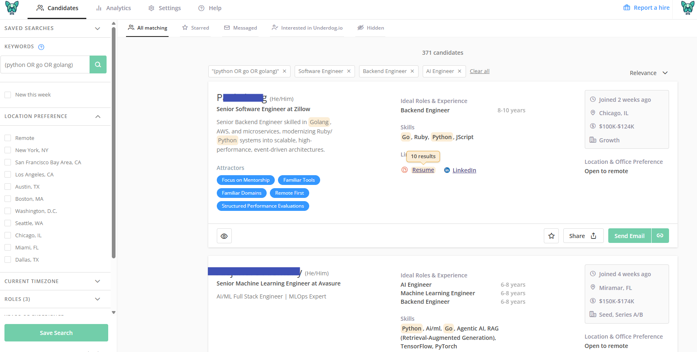Switch to the Messaged candidates tab
Viewport: 697px width, 352px height.
click(x=241, y=28)
